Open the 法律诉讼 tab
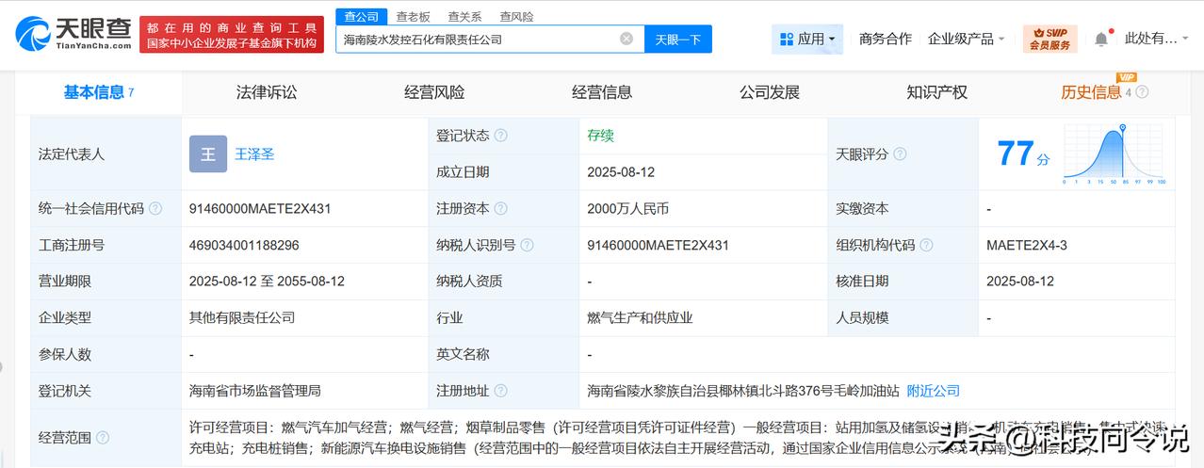 pos(267,92)
